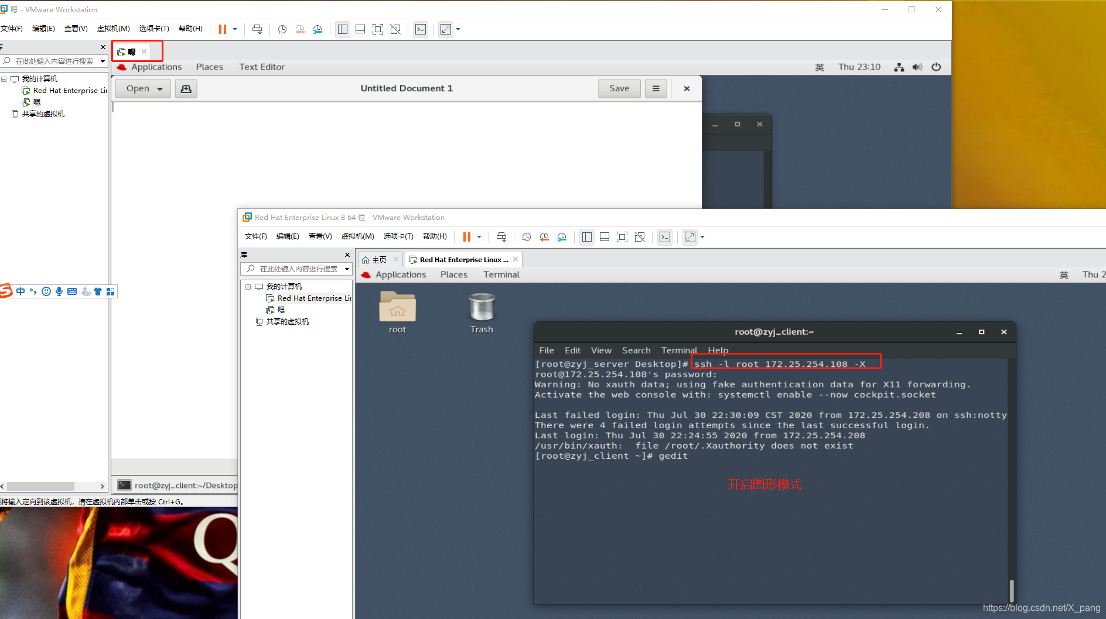The height and width of the screenshot is (619, 1106).
Task: Switch to Unity mode in front VMware toolbar
Action: 640,237
